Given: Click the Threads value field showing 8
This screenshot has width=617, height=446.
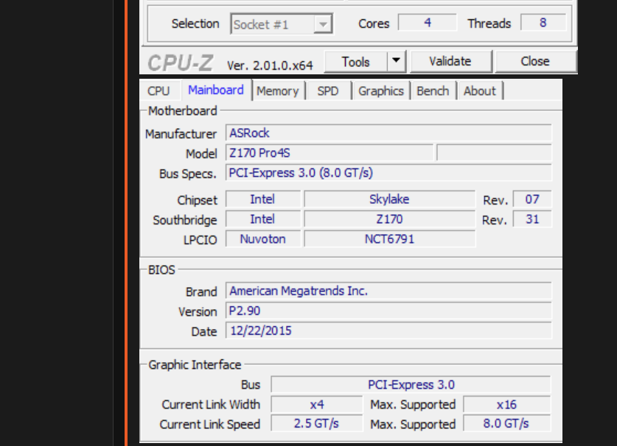Looking at the screenshot, I should 543,22.
